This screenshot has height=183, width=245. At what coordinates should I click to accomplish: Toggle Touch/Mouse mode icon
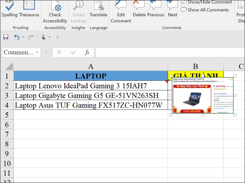coord(43,37)
